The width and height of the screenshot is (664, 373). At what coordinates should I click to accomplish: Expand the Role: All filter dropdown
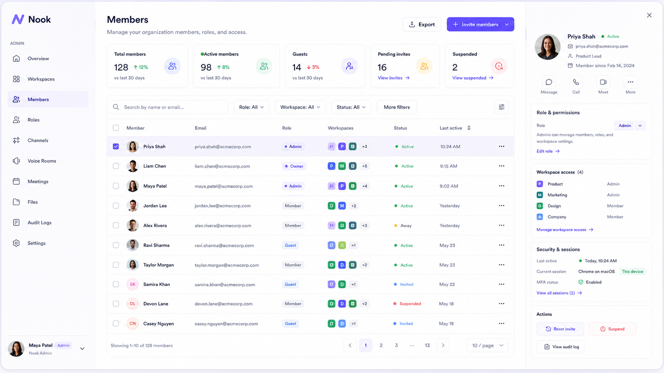click(251, 107)
